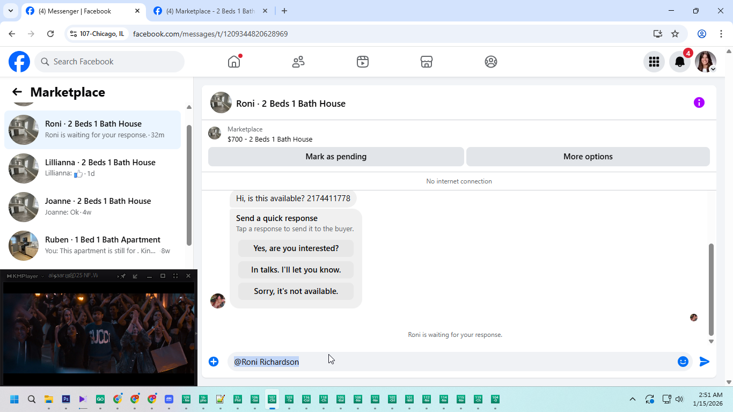The height and width of the screenshot is (412, 733).
Task: Open the More options button
Action: click(588, 157)
